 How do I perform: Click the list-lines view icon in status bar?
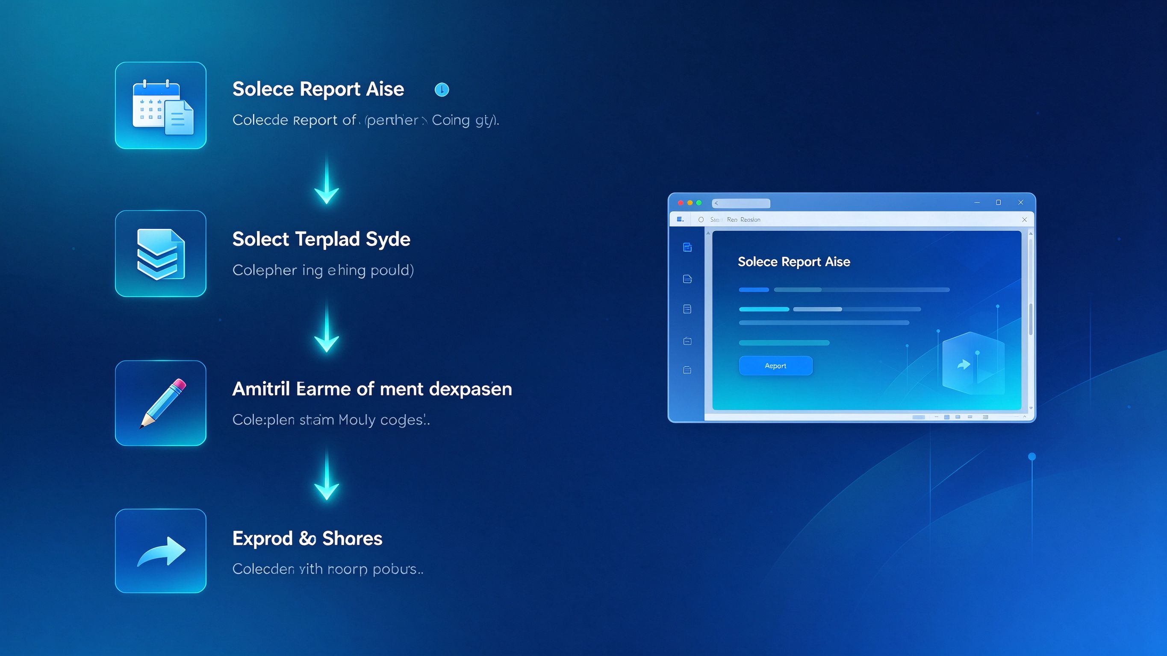coord(985,417)
